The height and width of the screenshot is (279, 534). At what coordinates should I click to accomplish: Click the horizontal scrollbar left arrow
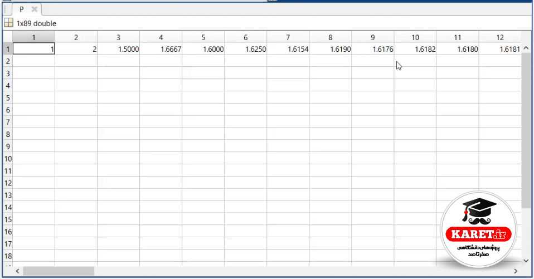[x=18, y=271]
